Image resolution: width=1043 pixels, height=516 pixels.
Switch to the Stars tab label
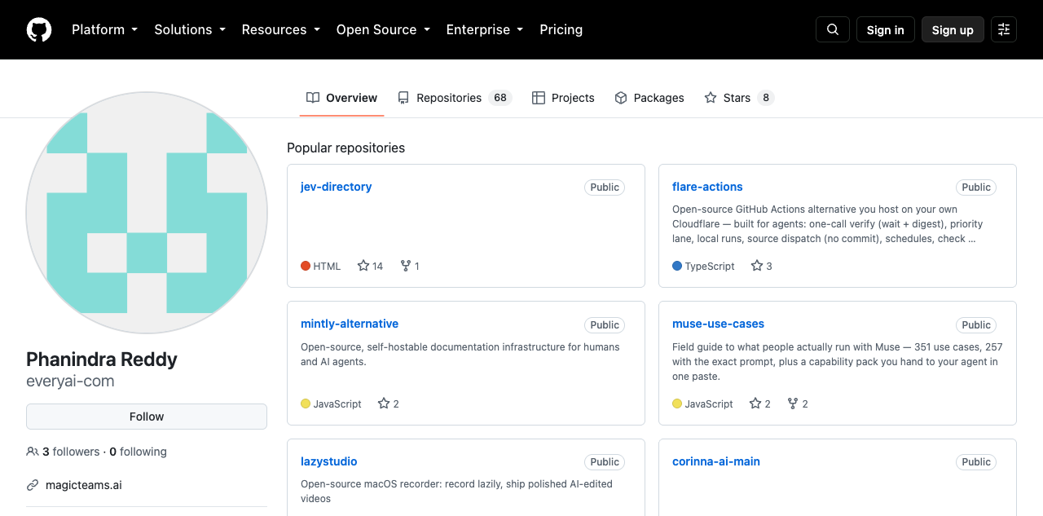tap(737, 98)
